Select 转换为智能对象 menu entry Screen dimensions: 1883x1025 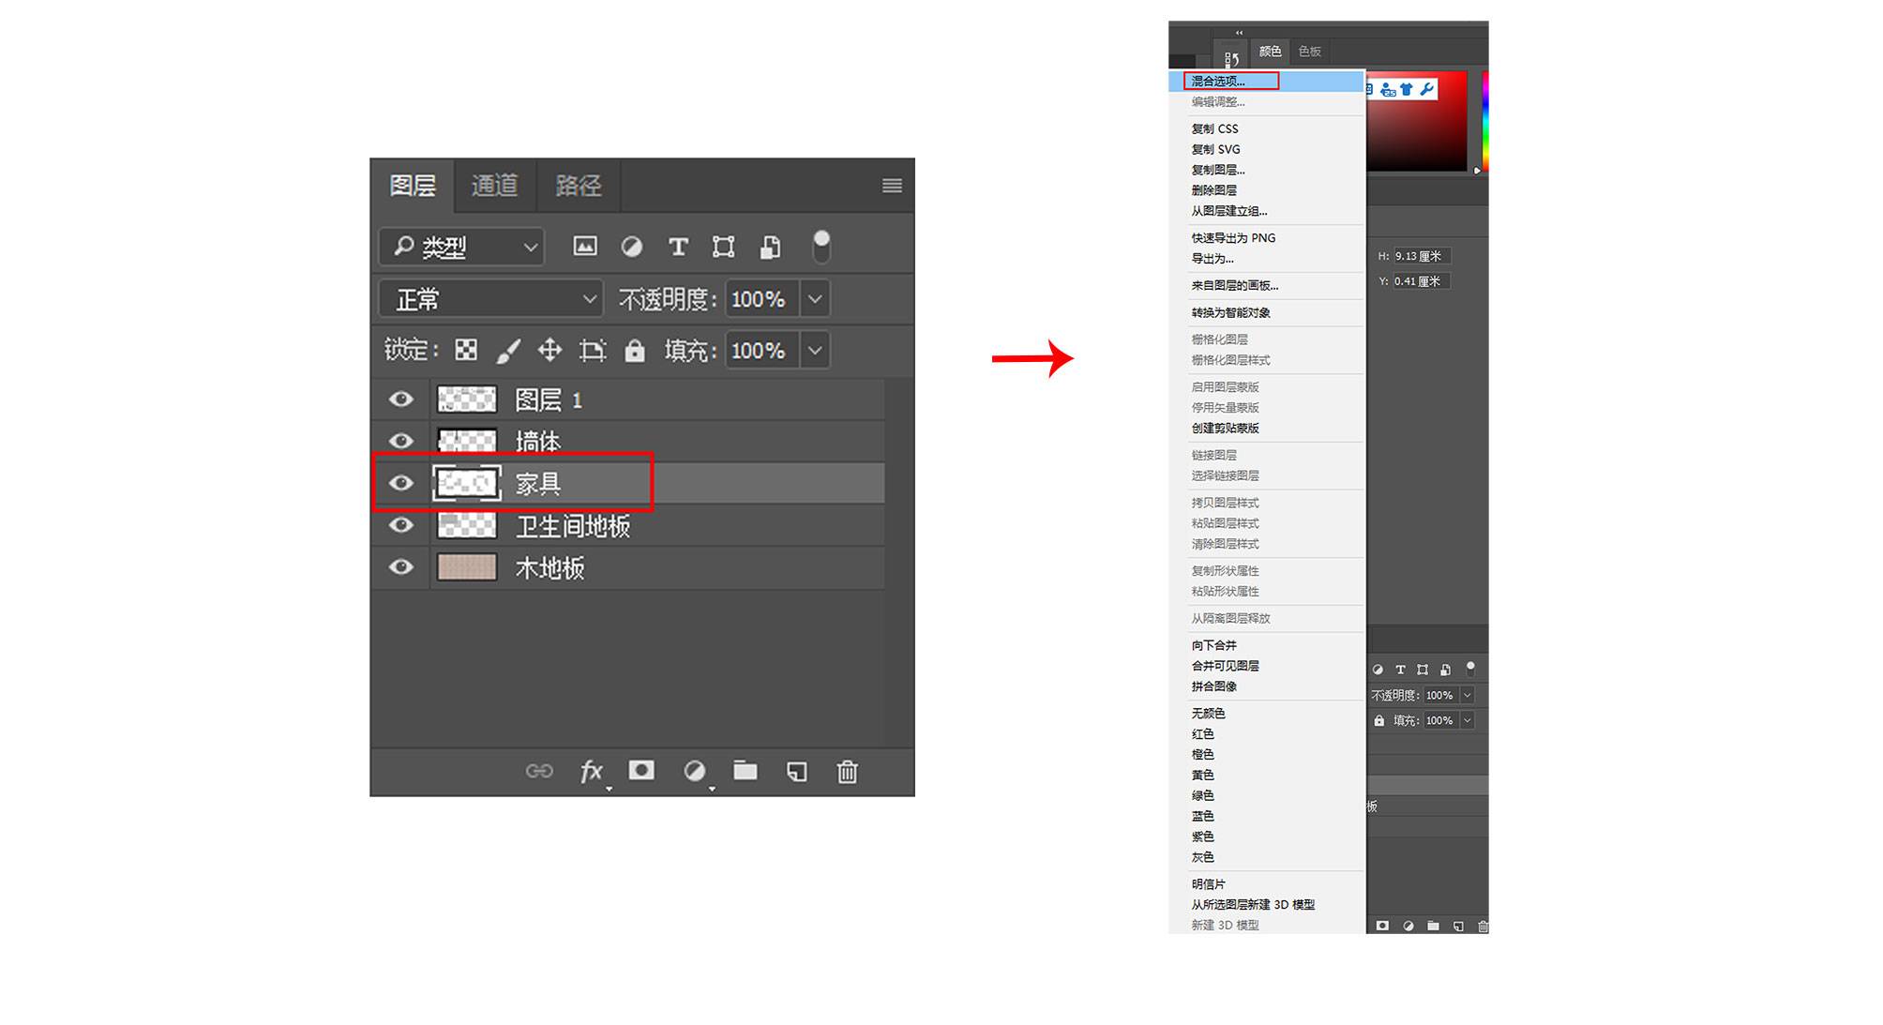[x=1230, y=313]
